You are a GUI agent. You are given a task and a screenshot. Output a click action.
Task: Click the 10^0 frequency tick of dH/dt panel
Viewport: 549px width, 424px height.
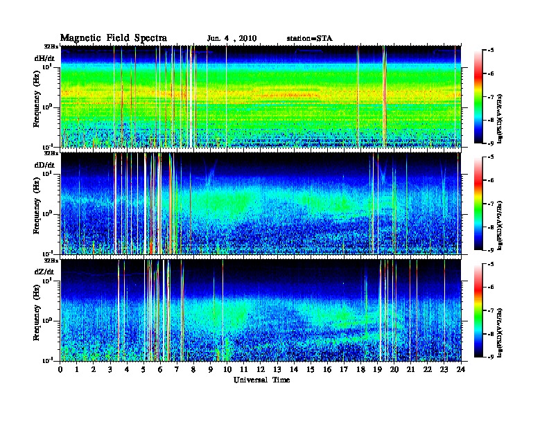pos(48,107)
